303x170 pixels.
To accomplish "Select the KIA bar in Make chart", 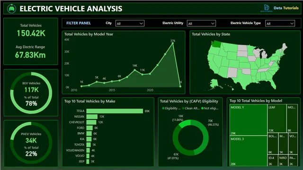I will [x=89, y=139].
